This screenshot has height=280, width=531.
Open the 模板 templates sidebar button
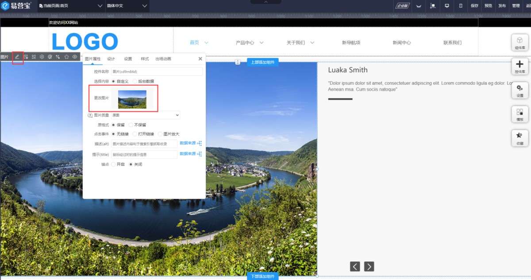coord(519,114)
